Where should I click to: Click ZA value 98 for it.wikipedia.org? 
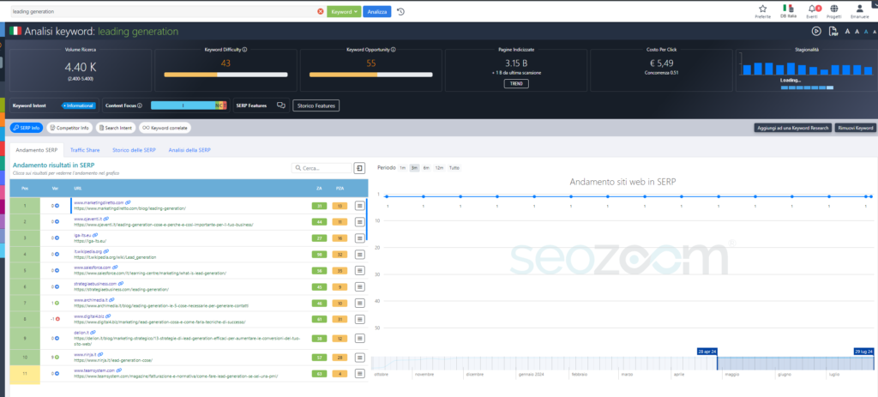(x=319, y=255)
